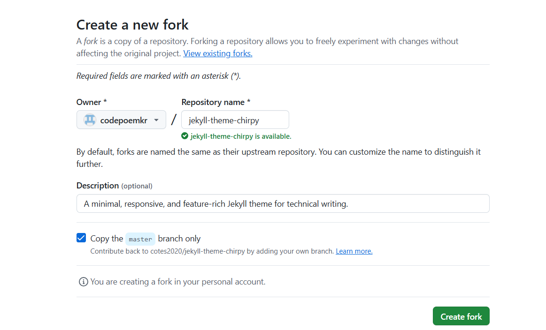This screenshot has width=546, height=330.
Task: Open the View existing forks link
Action: (x=218, y=53)
